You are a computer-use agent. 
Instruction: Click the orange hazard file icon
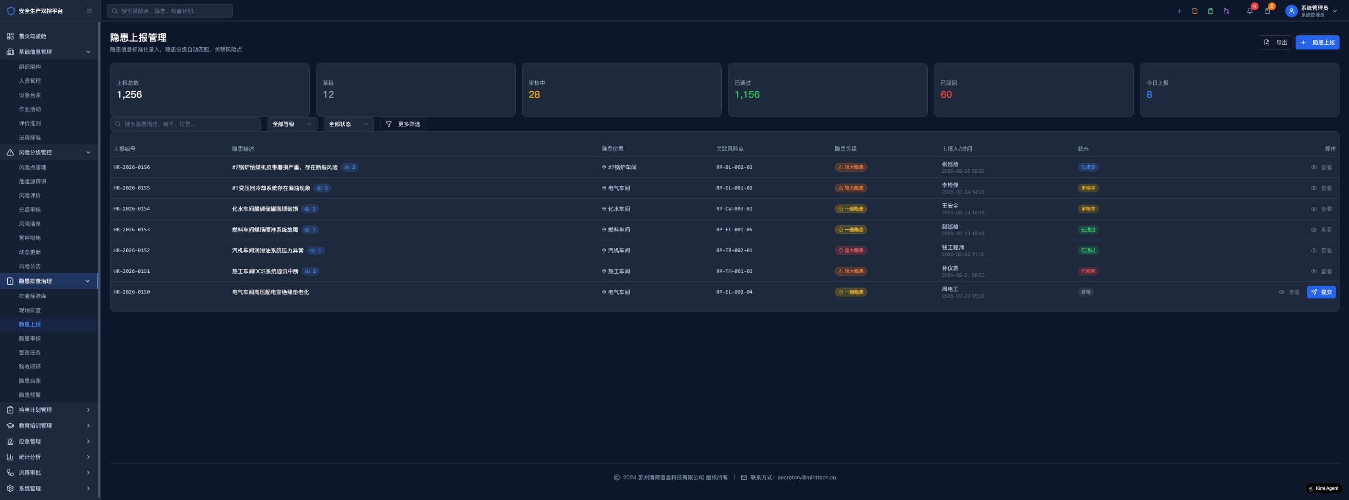[1194, 11]
